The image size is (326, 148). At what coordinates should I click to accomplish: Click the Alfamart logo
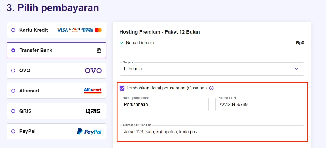click(x=93, y=91)
